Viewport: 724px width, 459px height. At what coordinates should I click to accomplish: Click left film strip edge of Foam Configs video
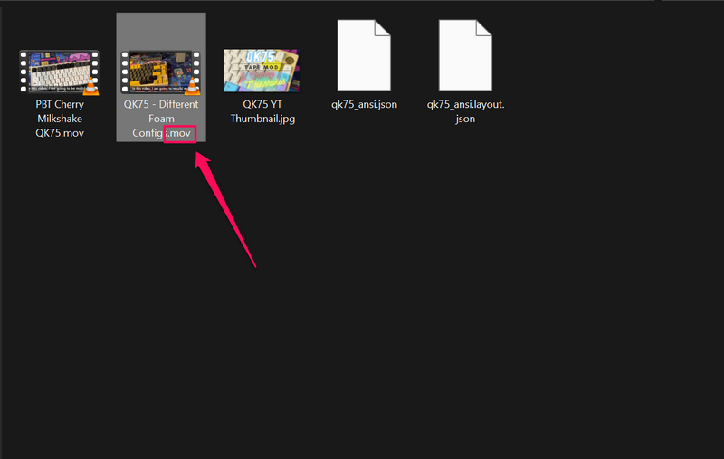[x=126, y=73]
